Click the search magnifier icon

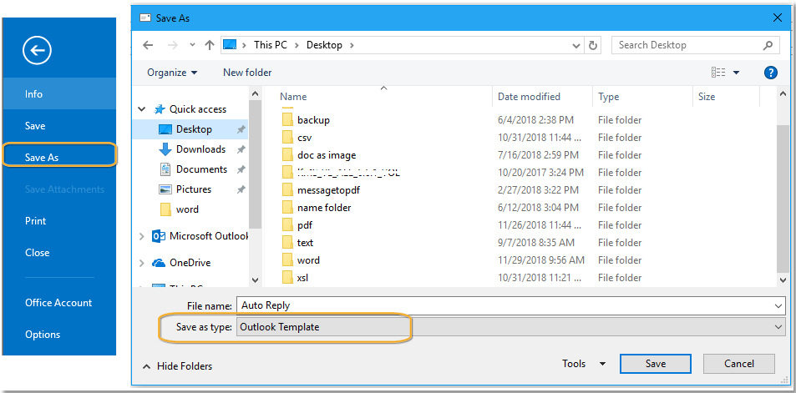(768, 45)
